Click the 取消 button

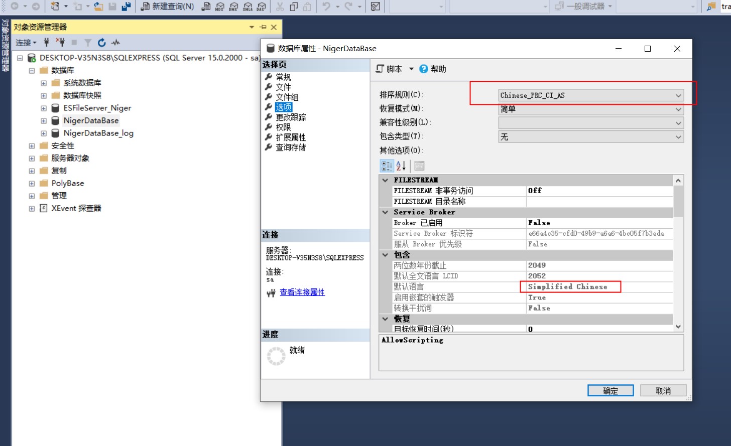(663, 390)
